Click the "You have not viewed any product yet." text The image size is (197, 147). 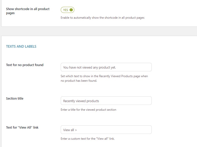[90, 67]
